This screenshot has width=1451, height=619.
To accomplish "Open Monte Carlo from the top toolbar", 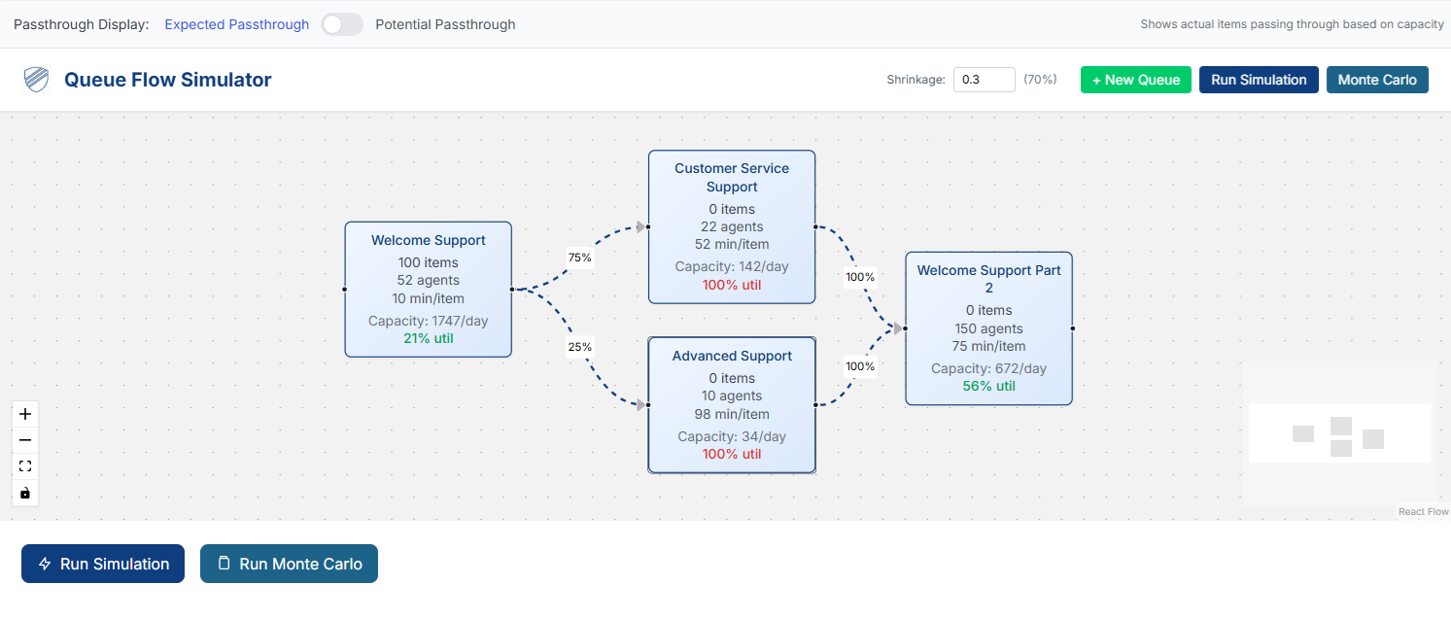I will 1377,79.
